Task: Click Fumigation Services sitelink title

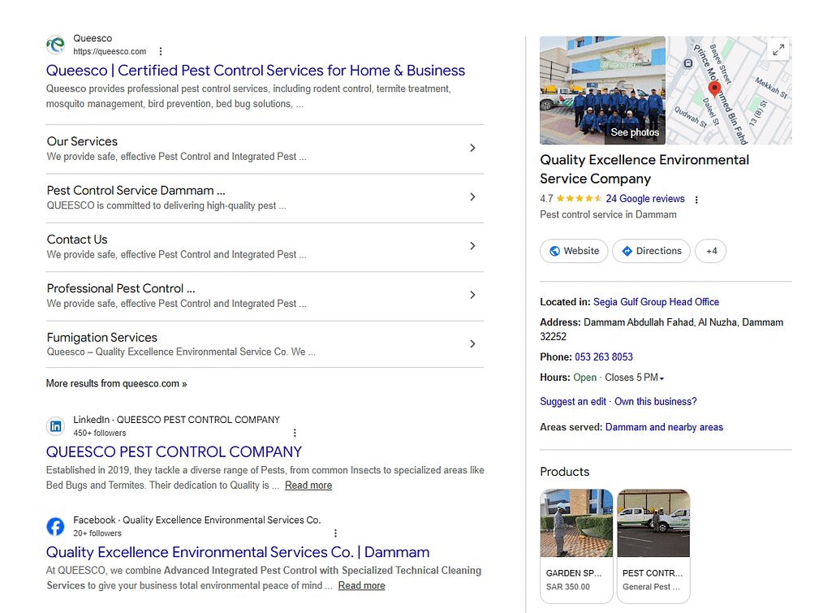Action: click(x=101, y=338)
